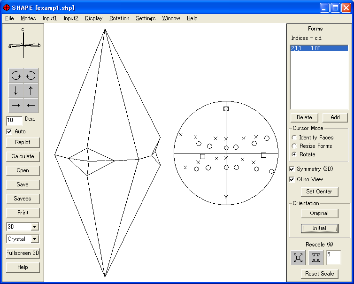Tilt crystal with the down arrow button
The height and width of the screenshot is (284, 354).
[16, 90]
